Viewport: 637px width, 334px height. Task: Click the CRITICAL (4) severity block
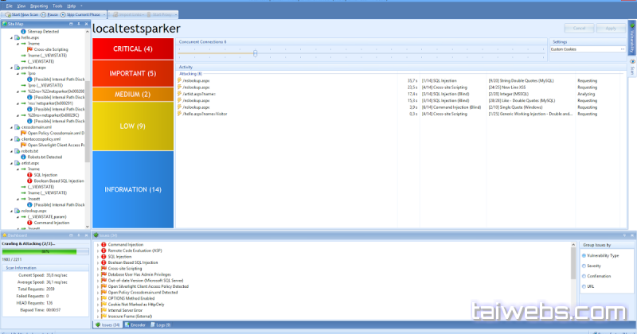[132, 49]
